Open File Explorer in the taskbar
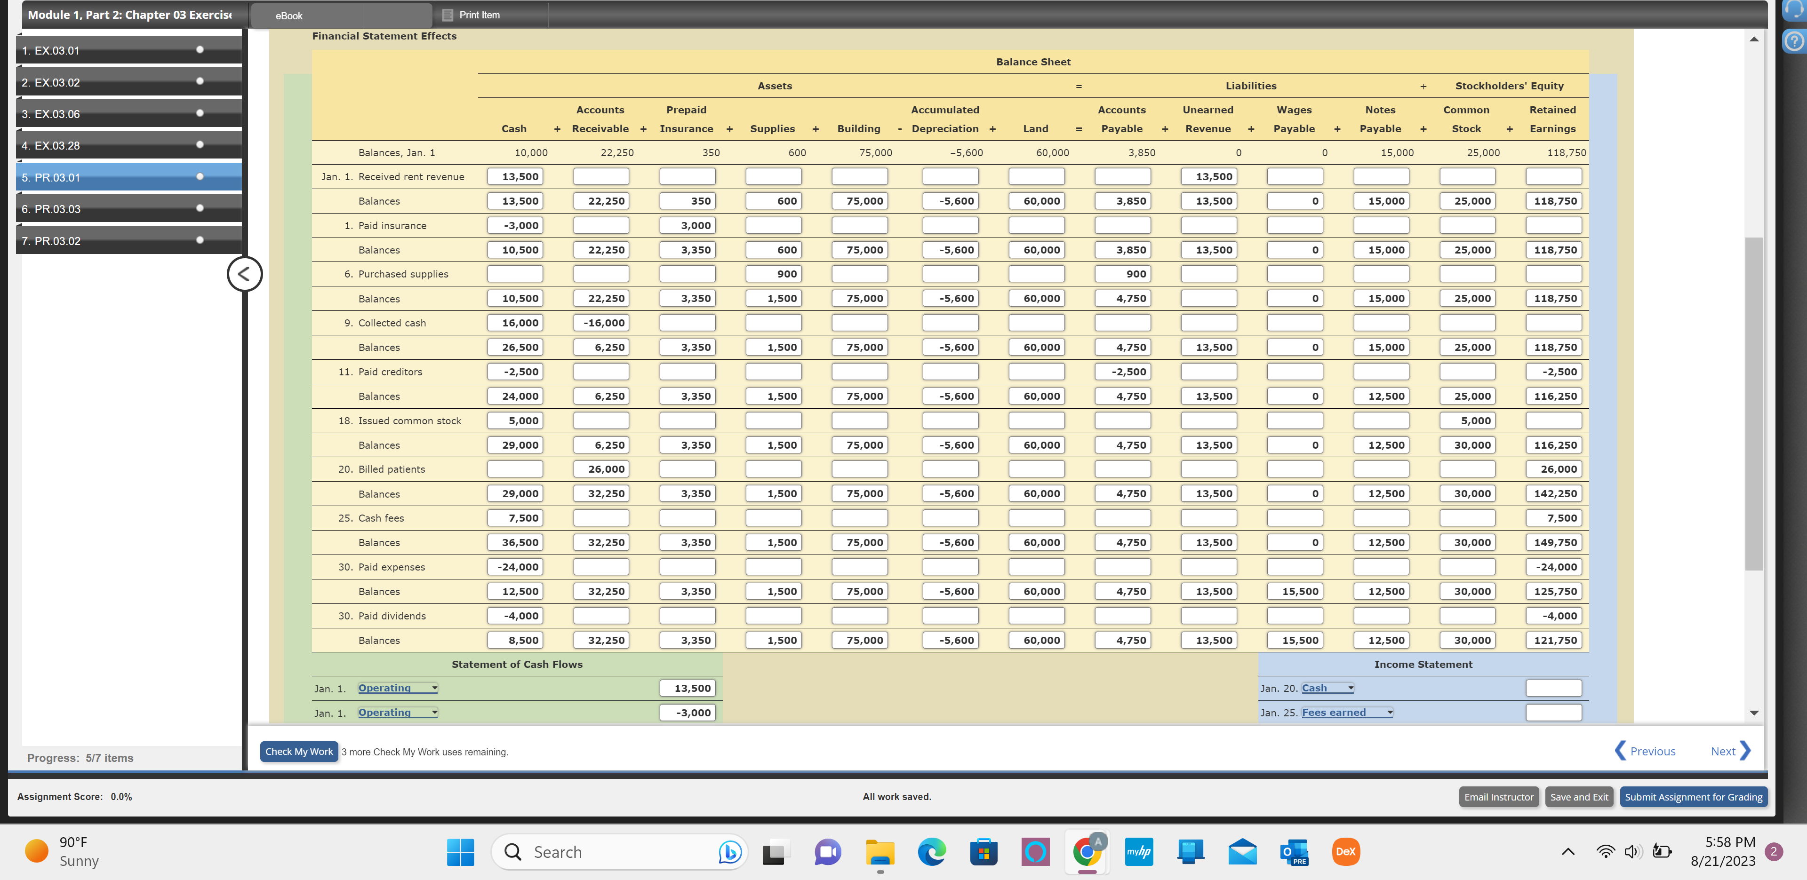1807x880 pixels. coord(880,852)
